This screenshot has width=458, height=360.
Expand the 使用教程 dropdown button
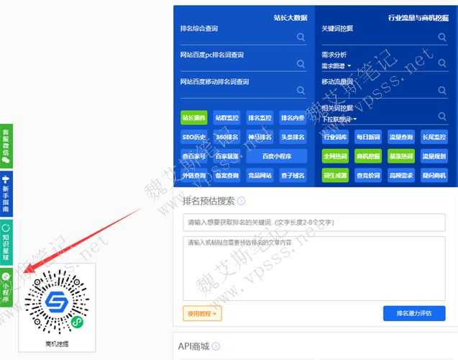[202, 313]
